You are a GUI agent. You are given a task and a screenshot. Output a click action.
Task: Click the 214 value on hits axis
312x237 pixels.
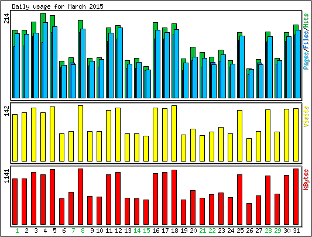[7, 18]
